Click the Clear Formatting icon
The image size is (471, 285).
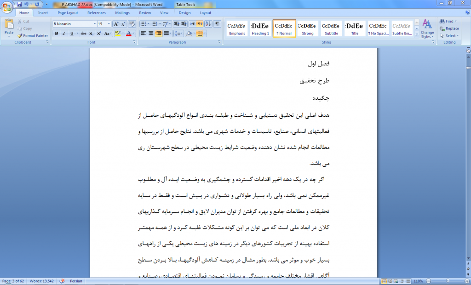(x=132, y=24)
